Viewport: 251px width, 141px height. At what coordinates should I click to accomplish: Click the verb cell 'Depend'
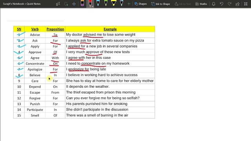point(35,87)
